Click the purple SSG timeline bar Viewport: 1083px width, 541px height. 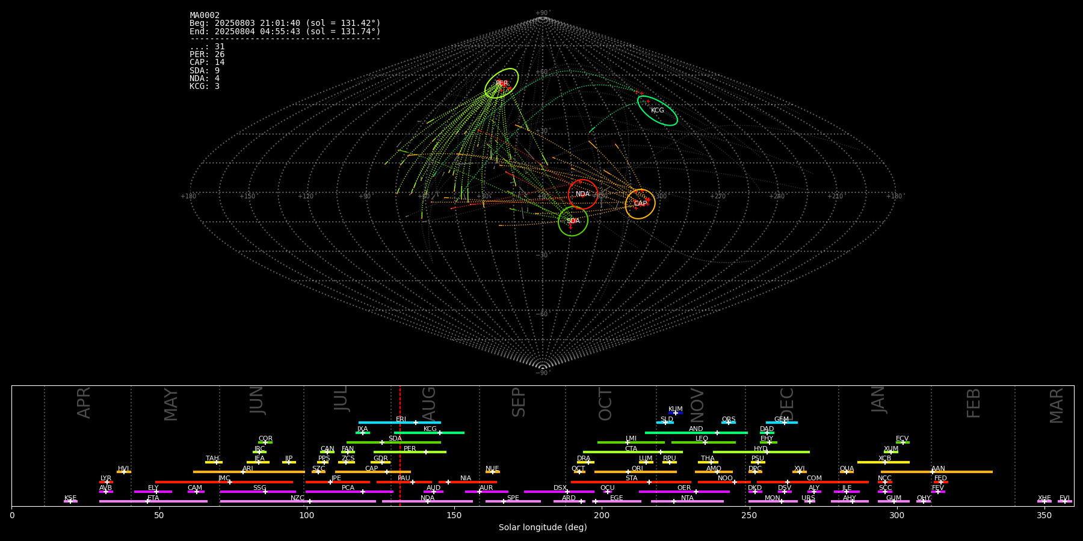(258, 492)
